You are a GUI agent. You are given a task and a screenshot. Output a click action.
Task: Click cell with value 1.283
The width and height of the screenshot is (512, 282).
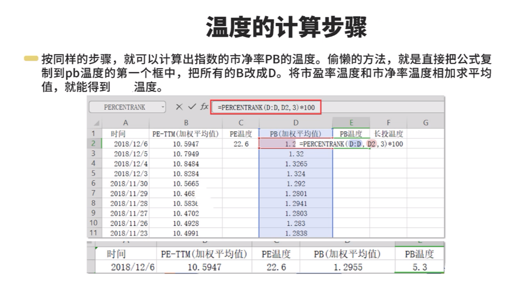(296, 223)
